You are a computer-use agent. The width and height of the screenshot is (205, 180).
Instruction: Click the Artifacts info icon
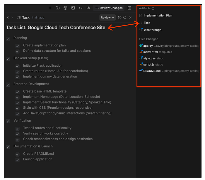point(153,9)
